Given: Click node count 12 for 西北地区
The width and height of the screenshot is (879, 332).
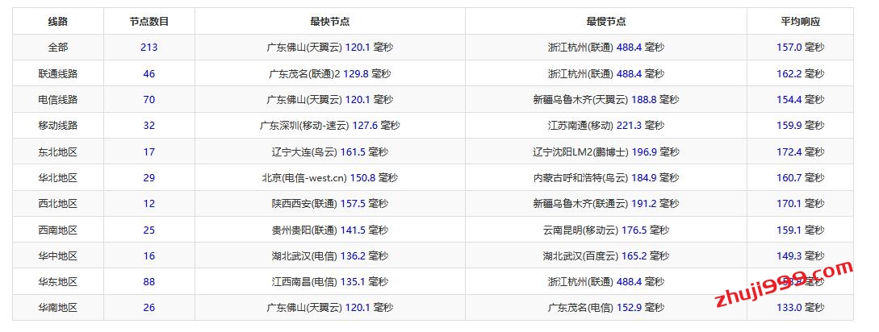Looking at the screenshot, I should tap(149, 204).
